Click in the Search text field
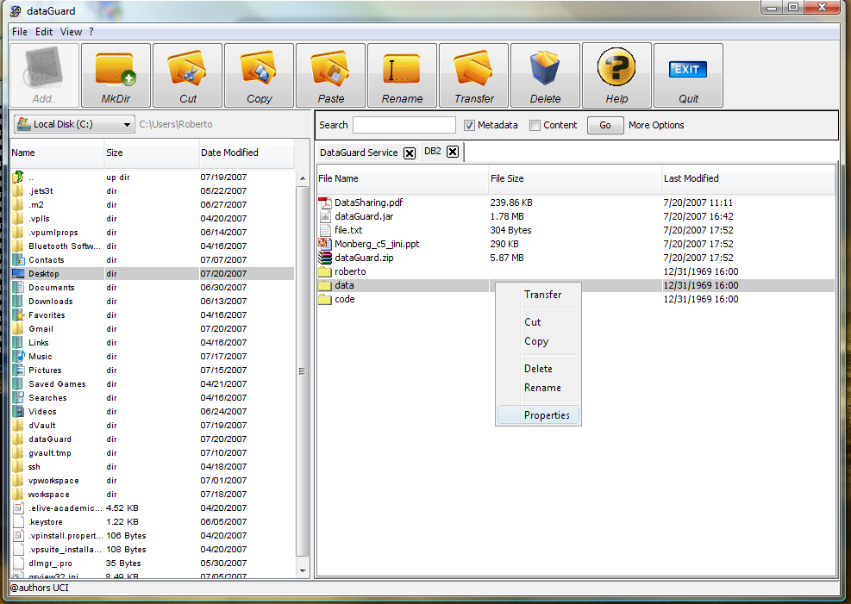 (x=404, y=125)
